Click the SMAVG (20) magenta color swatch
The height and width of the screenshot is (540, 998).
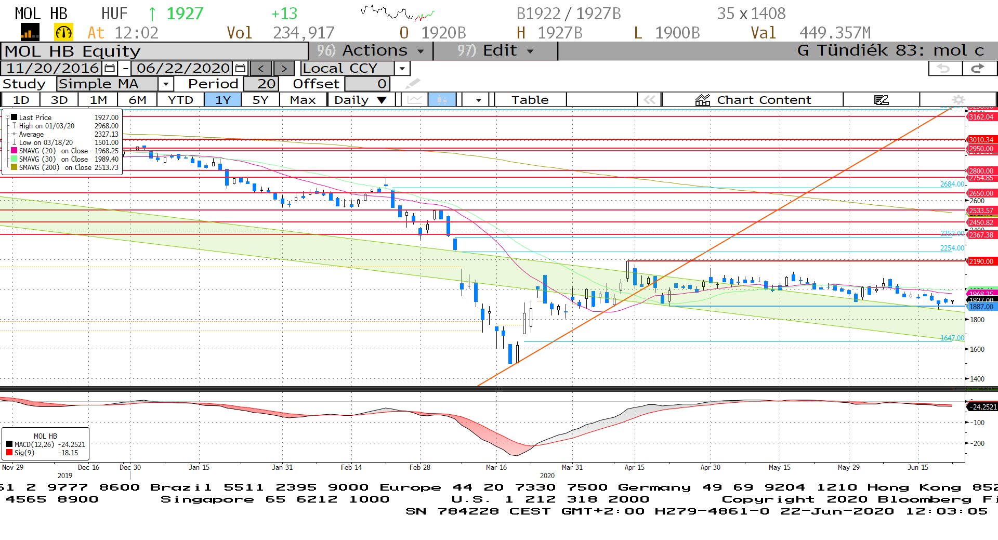pos(15,151)
